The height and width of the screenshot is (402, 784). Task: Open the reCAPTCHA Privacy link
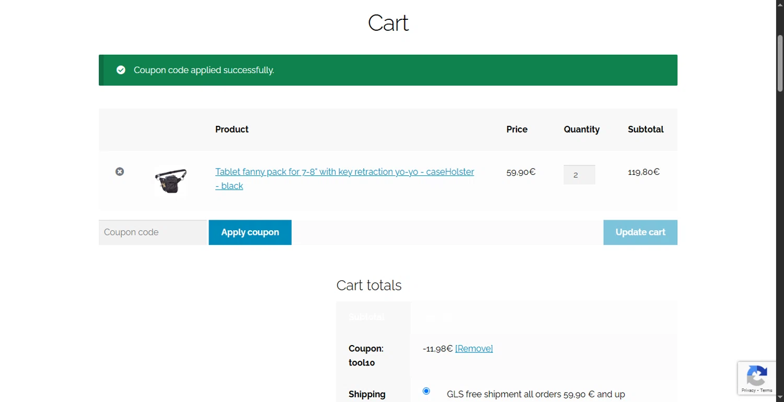coord(748,391)
